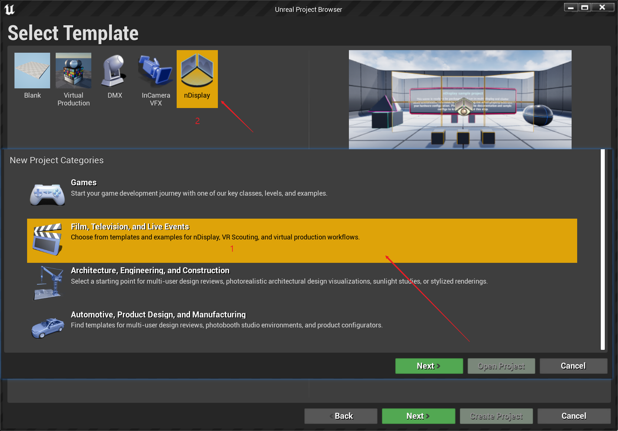The image size is (618, 431).
Task: Click the greyed Open Project button
Action: pyautogui.click(x=501, y=366)
